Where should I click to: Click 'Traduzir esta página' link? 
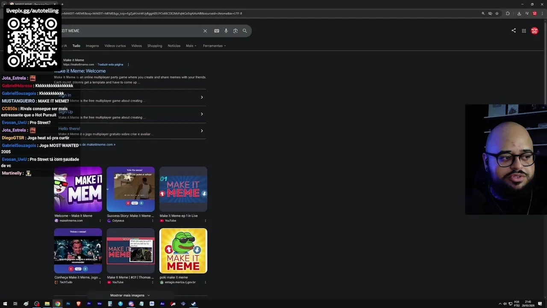[110, 65]
